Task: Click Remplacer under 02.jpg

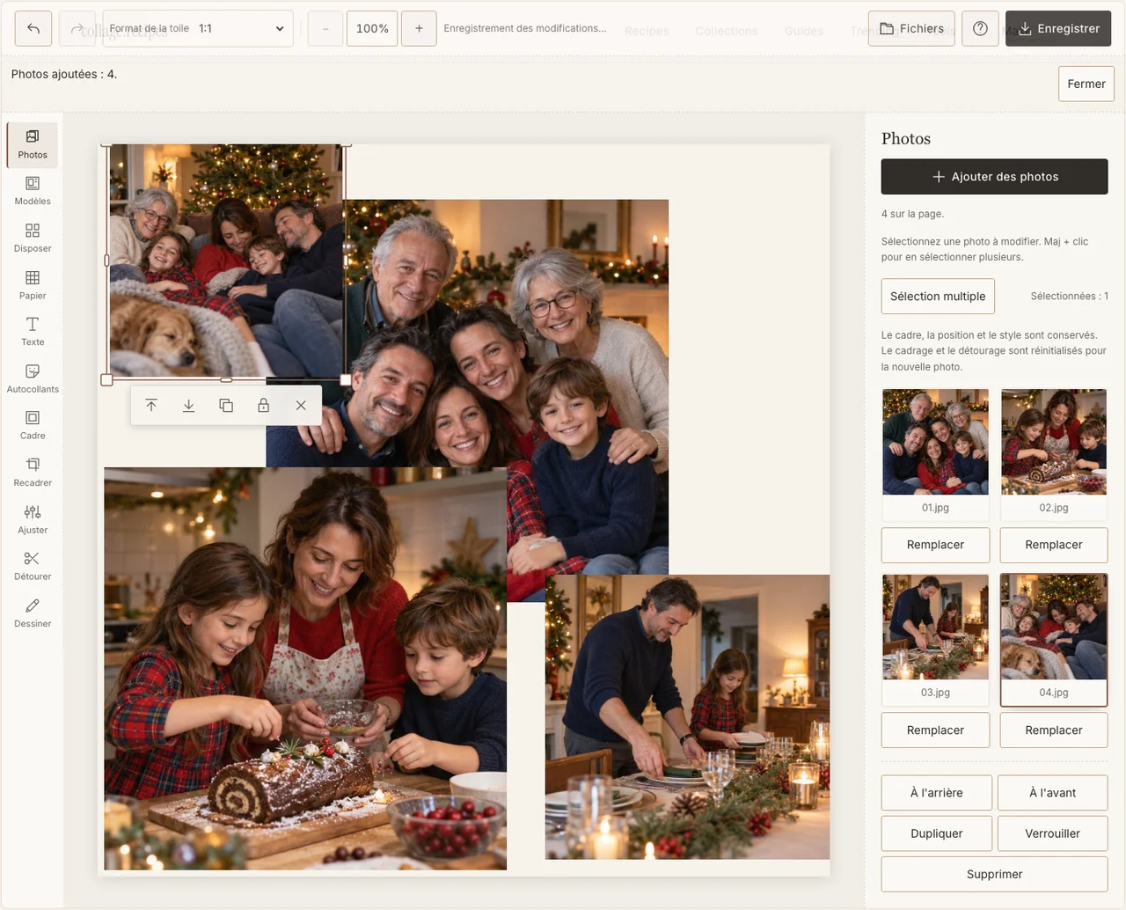Action: pos(1054,545)
